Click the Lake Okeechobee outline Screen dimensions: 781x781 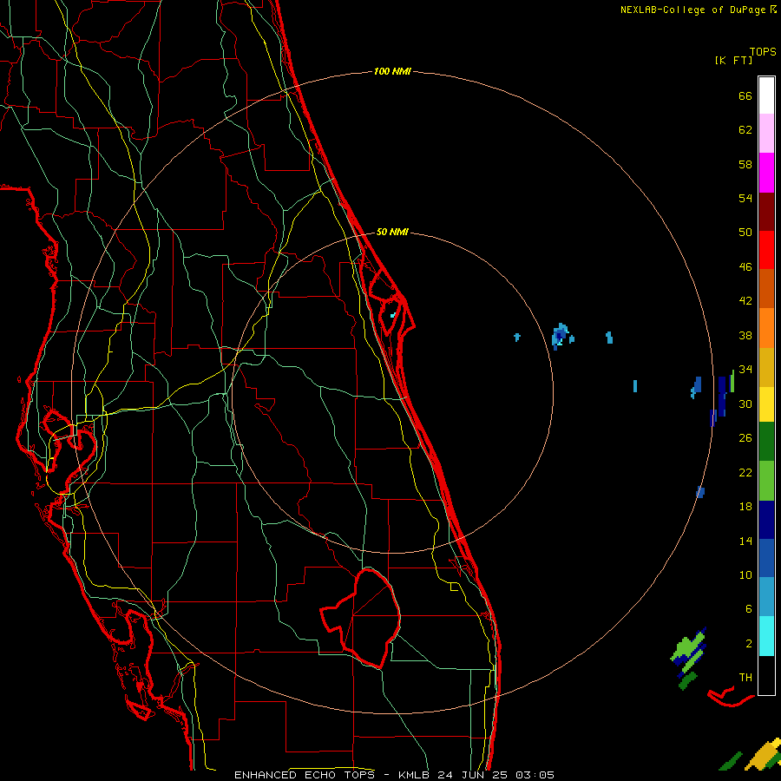coord(361,618)
